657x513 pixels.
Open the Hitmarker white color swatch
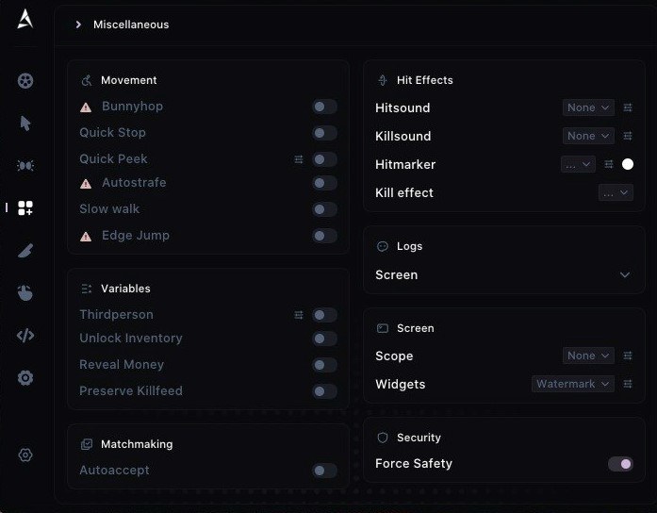(627, 164)
